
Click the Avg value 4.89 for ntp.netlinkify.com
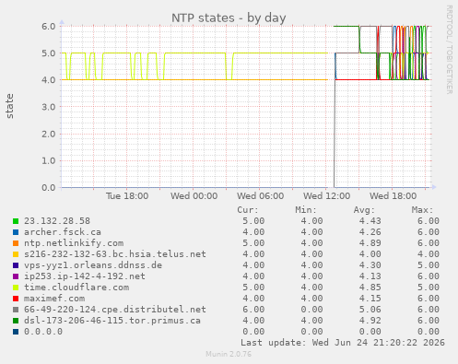click(x=370, y=243)
